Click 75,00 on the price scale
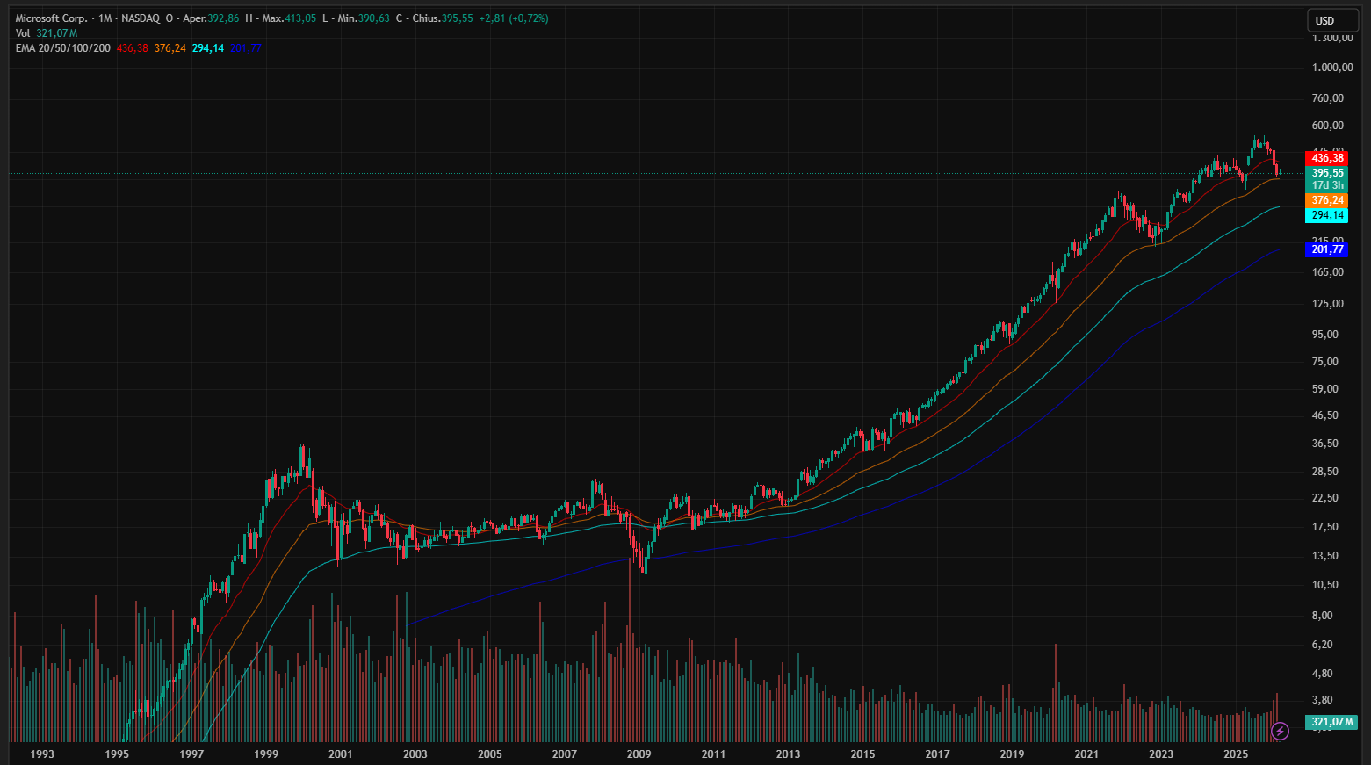 [1325, 362]
